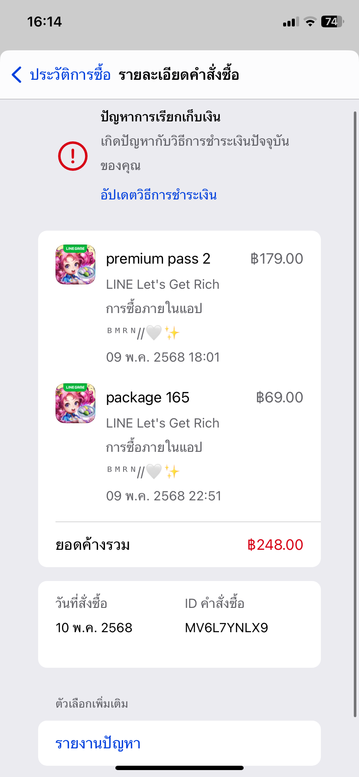Tap the premium pass 2 game icon
Screen dimensions: 359x777
(75, 264)
